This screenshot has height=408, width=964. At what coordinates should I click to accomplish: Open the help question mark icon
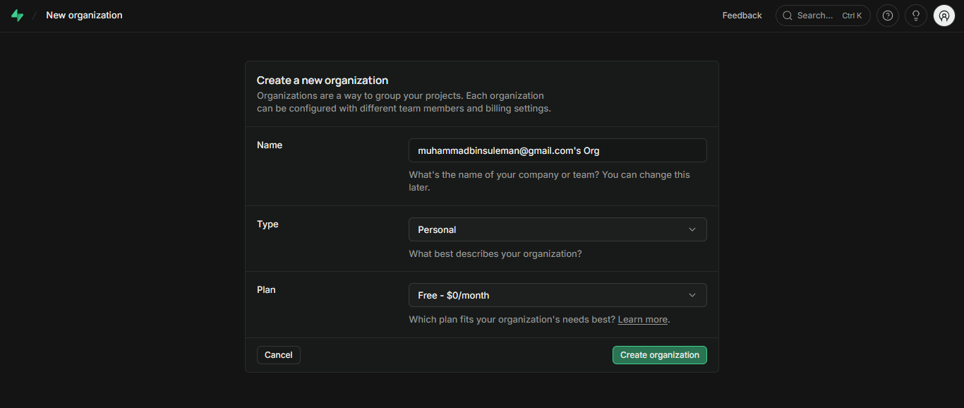click(888, 16)
